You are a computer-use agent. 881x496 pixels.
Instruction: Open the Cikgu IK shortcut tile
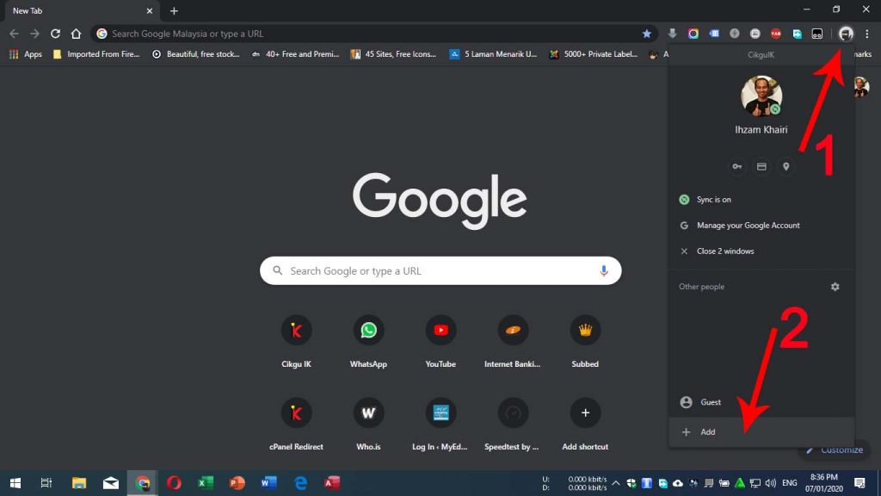(296, 341)
